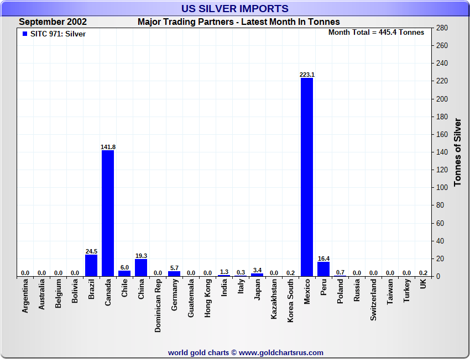
Task: Click the SITC 971: Silver legend text
Action: click(x=58, y=34)
